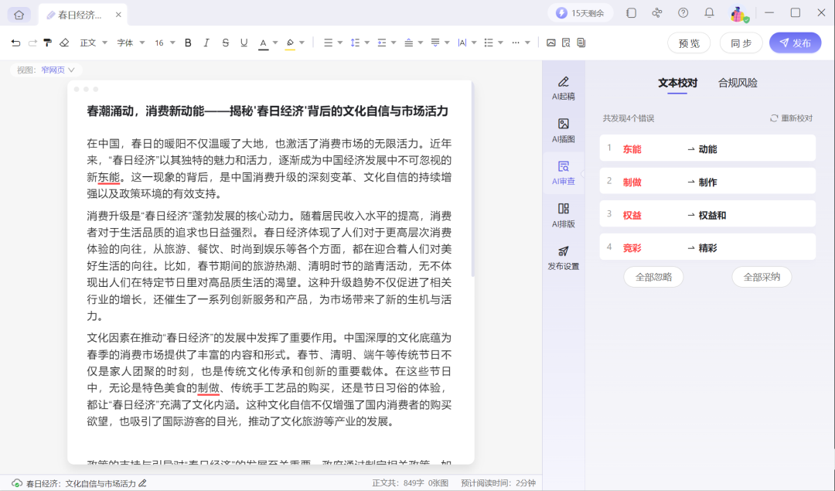Open the 窄网页 view dropdown
This screenshot has width=835, height=491.
coord(57,70)
